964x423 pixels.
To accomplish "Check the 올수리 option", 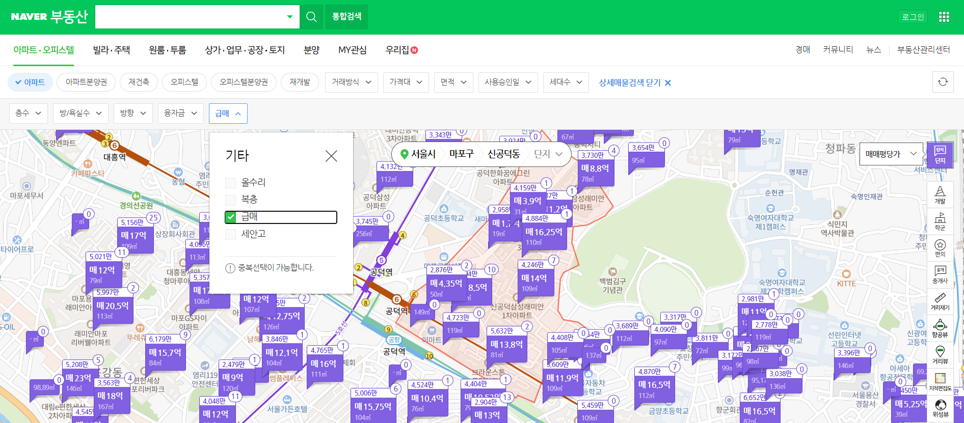I will 231,183.
